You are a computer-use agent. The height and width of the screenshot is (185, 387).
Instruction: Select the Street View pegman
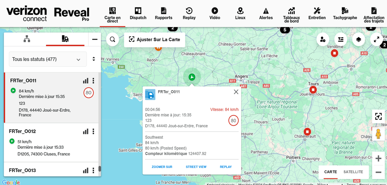[x=378, y=134]
